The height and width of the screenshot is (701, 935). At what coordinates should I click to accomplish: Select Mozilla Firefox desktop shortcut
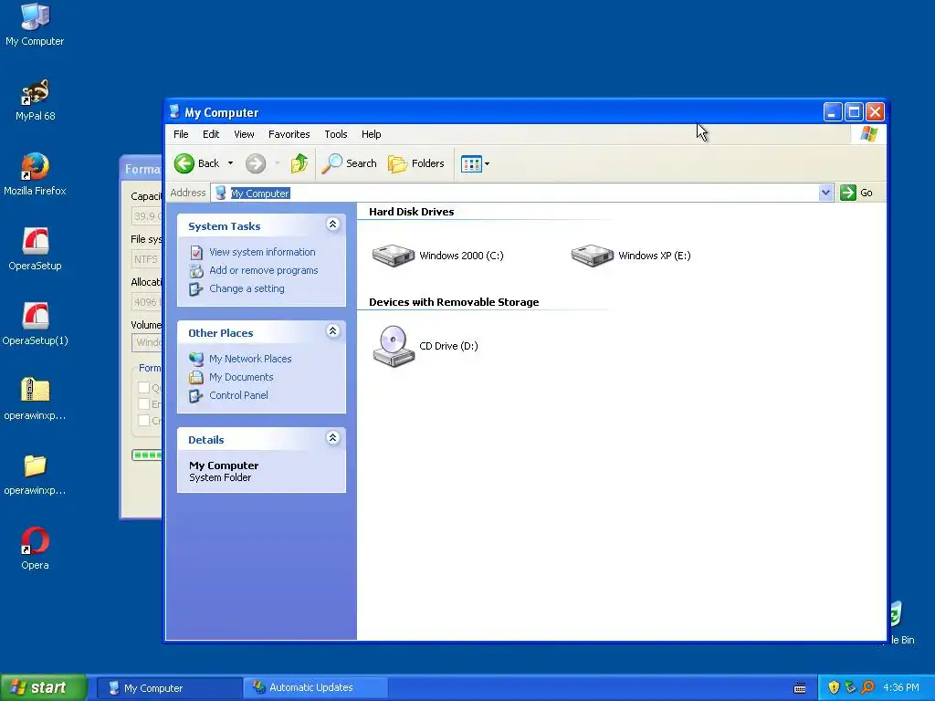(x=35, y=174)
